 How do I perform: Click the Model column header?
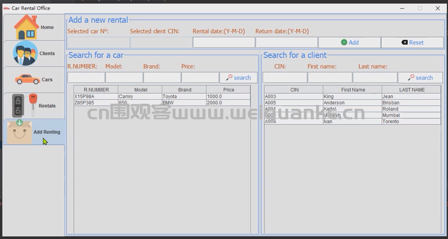tap(140, 90)
